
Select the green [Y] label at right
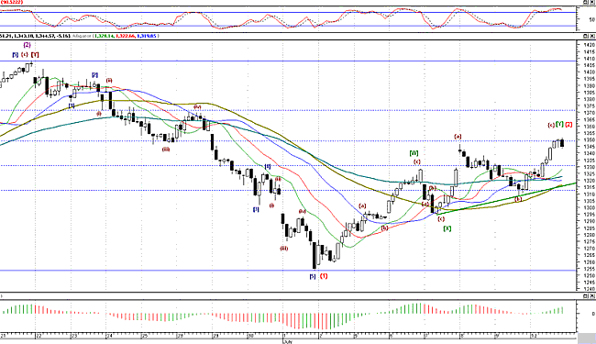pyautogui.click(x=559, y=124)
